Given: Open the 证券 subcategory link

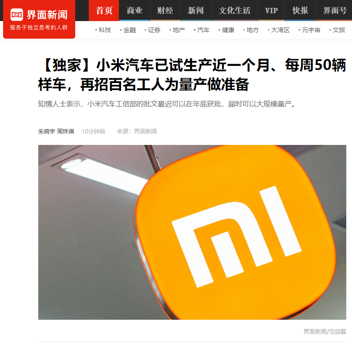Looking at the screenshot, I should pyautogui.click(x=154, y=30).
